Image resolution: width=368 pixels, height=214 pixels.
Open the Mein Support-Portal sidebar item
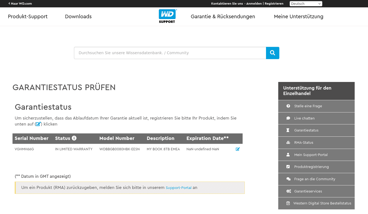click(x=316, y=155)
